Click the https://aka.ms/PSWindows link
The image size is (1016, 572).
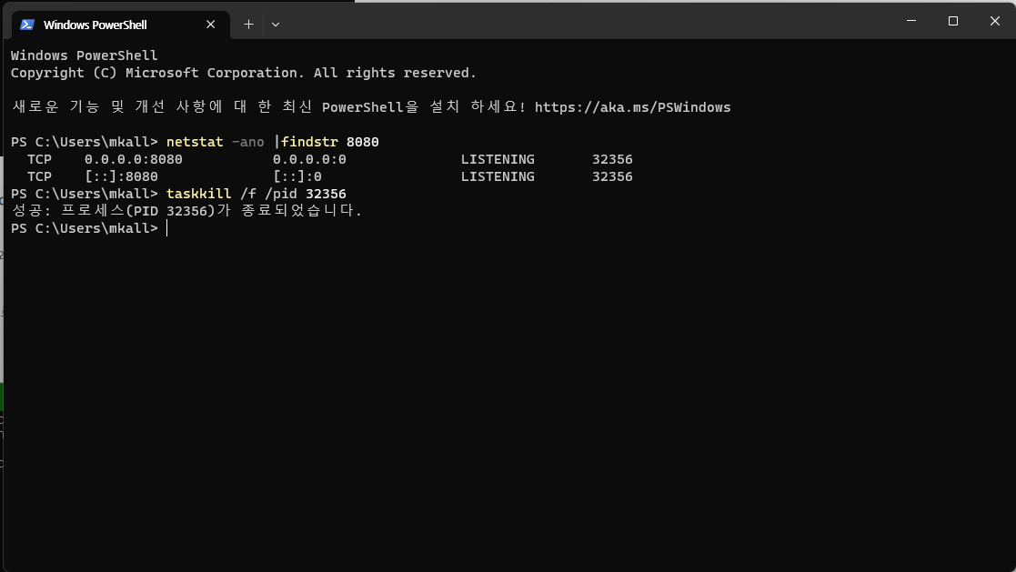point(632,107)
